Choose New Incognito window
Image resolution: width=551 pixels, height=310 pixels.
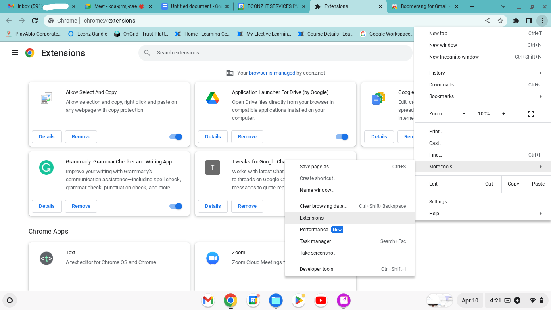[x=482, y=57]
